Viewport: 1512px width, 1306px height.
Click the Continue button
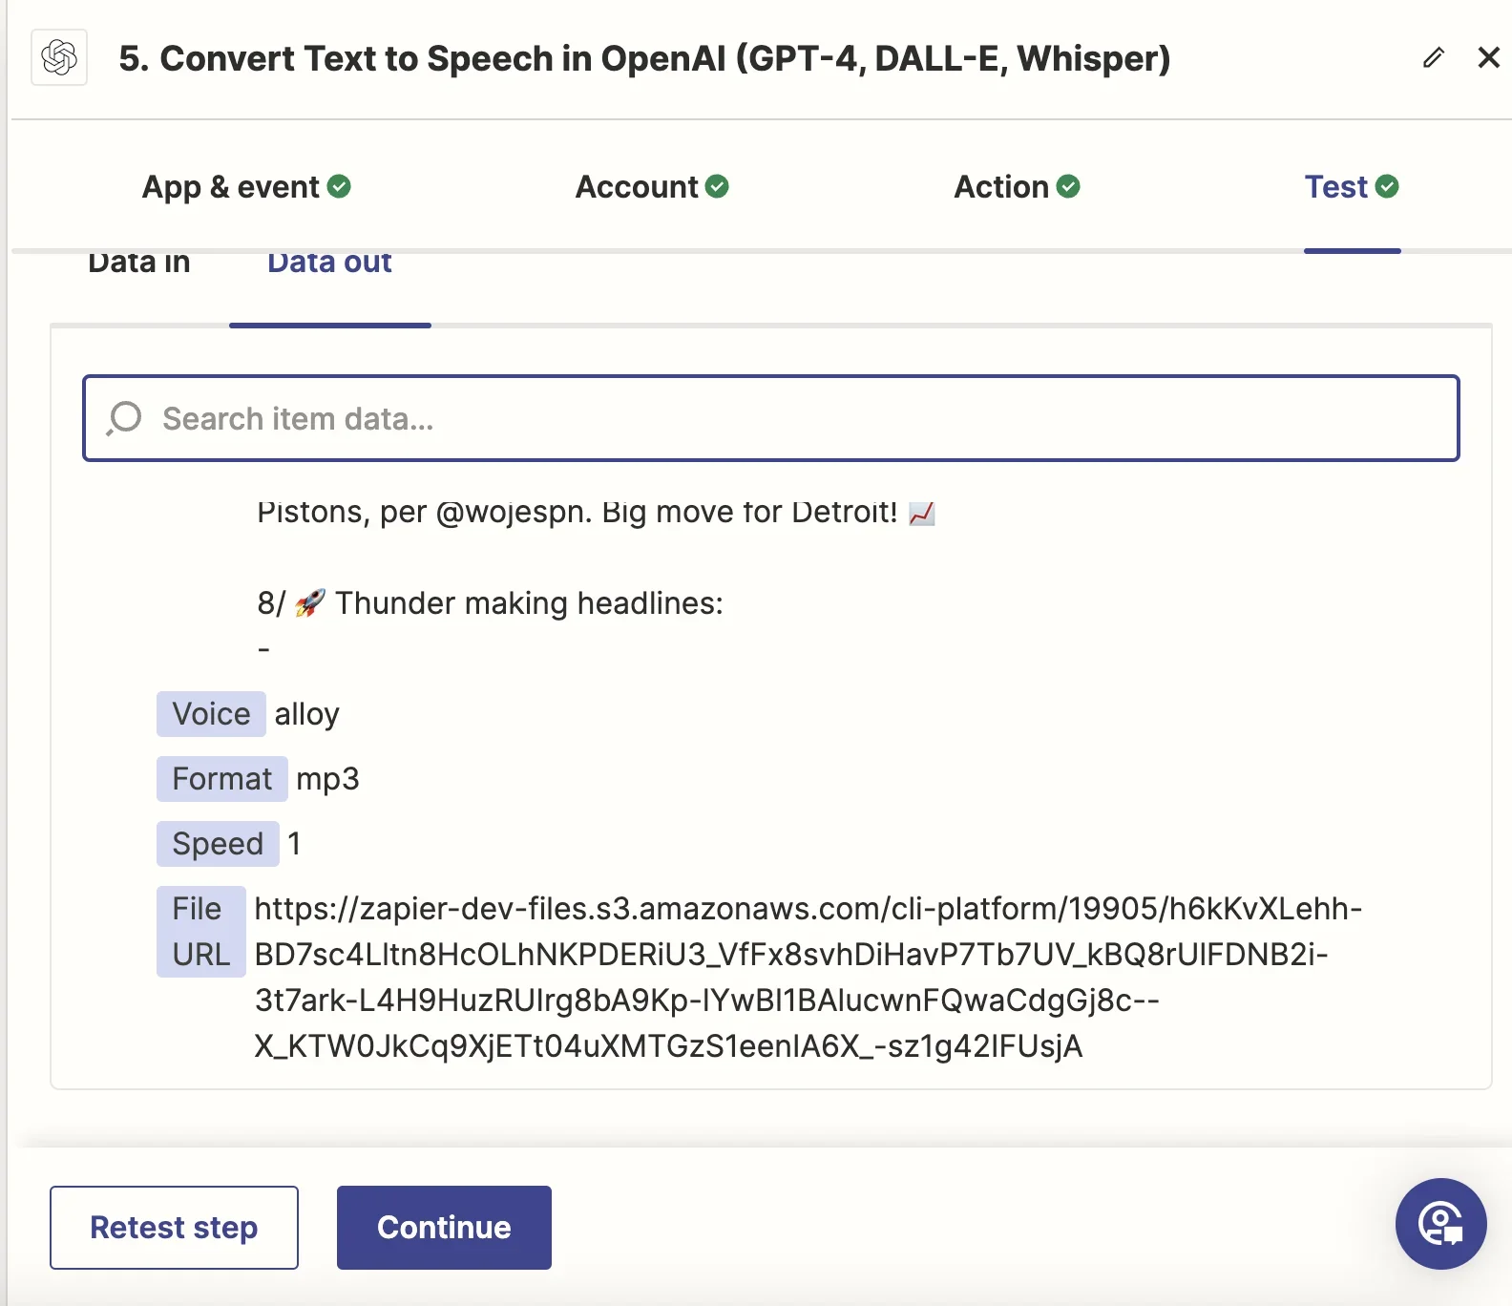tap(444, 1228)
